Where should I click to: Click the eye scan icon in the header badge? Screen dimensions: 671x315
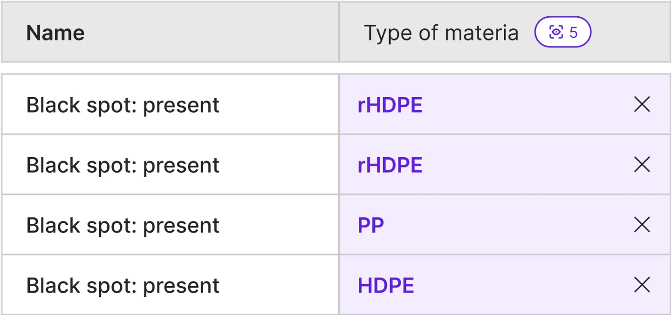[x=555, y=33]
